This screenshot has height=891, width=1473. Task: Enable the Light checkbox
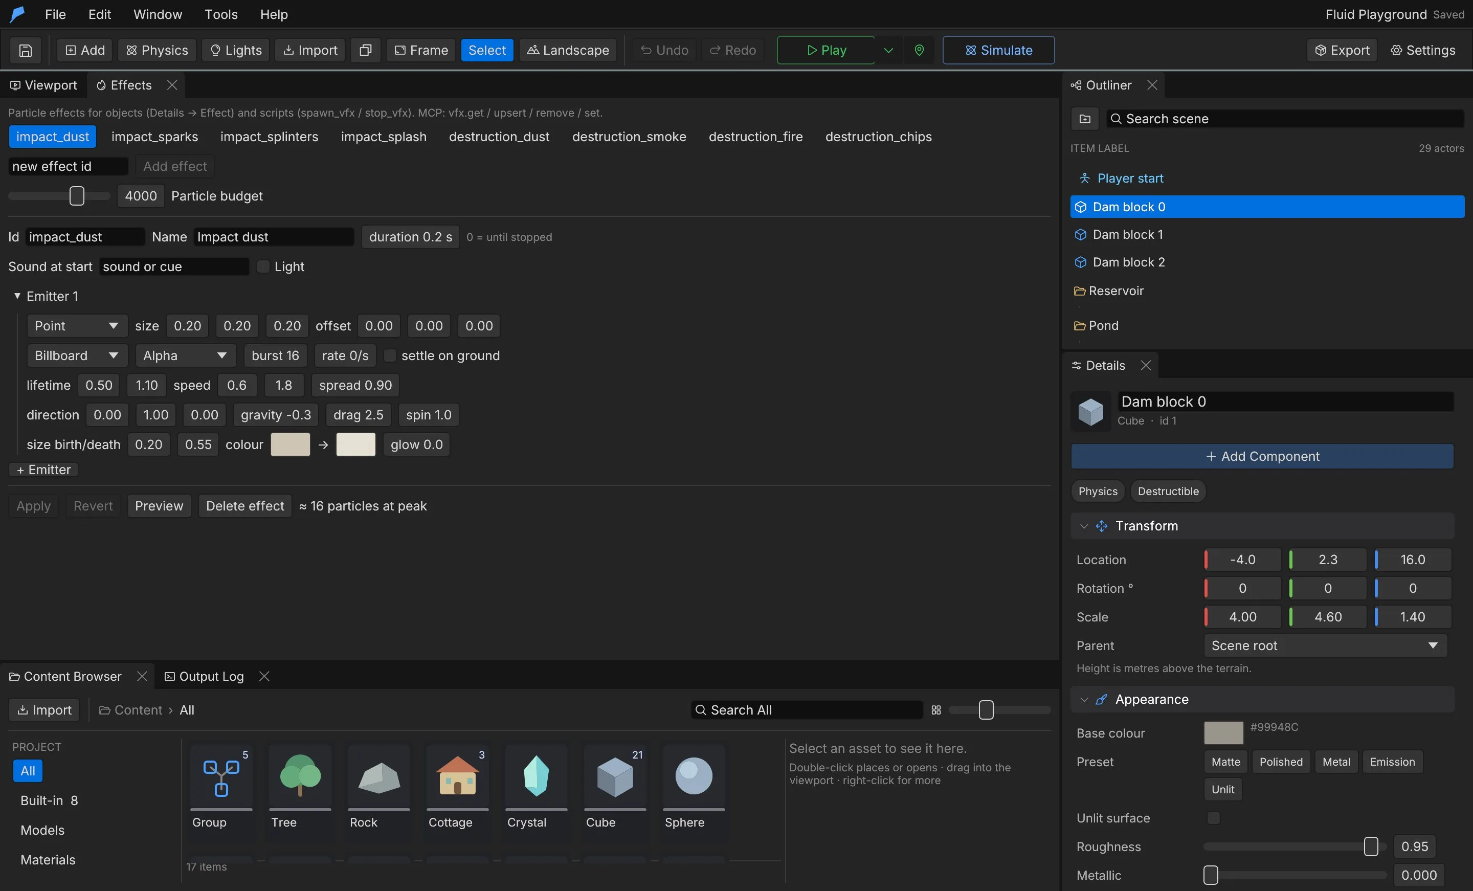point(262,266)
